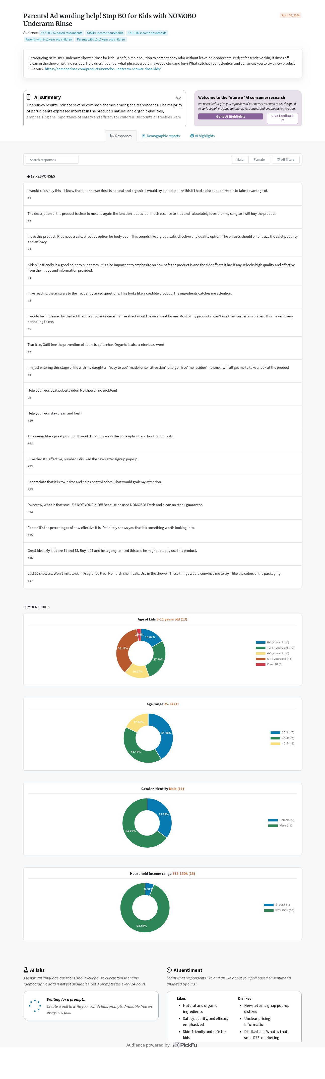Click the external-link icon under Give feedback
This screenshot has height=1079, width=325.
pos(283,121)
